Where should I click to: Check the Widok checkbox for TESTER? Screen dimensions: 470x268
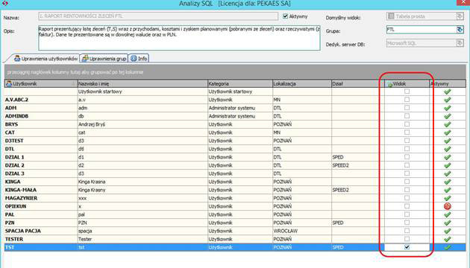tap(407, 239)
